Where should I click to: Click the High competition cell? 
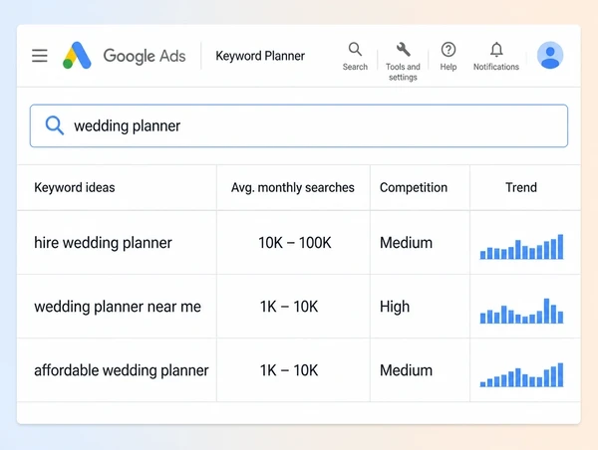pyautogui.click(x=395, y=307)
